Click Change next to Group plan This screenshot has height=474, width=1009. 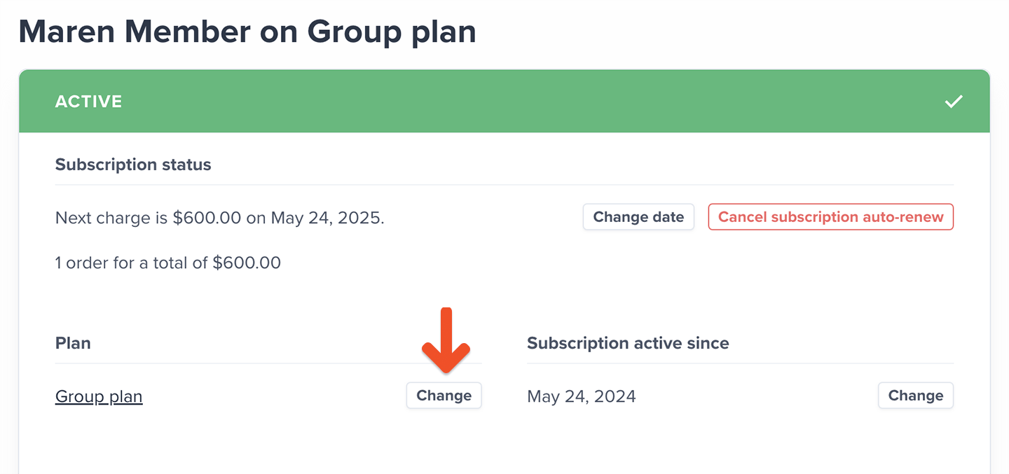(x=444, y=395)
